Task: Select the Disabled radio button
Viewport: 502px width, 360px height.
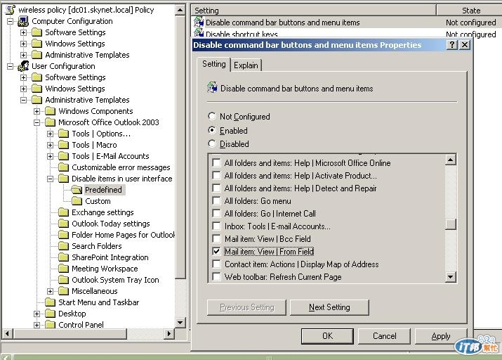Action: (x=211, y=143)
